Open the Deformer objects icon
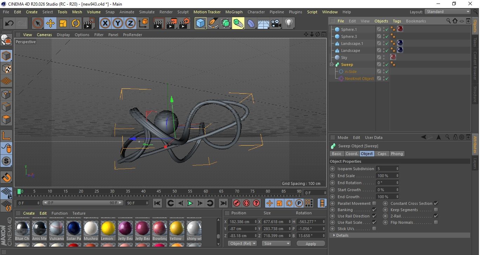The width and height of the screenshot is (480, 255). pos(251,24)
